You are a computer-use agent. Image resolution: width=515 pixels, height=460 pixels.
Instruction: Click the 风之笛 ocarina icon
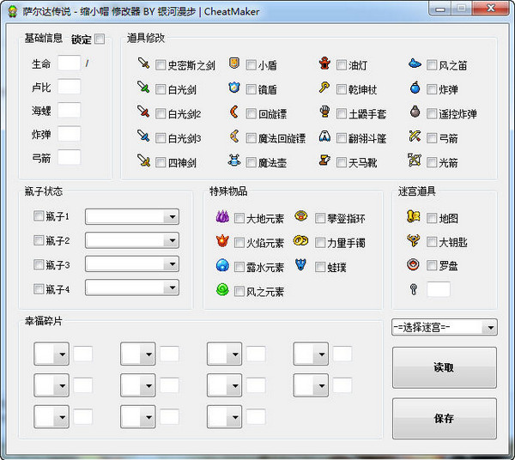click(x=415, y=64)
